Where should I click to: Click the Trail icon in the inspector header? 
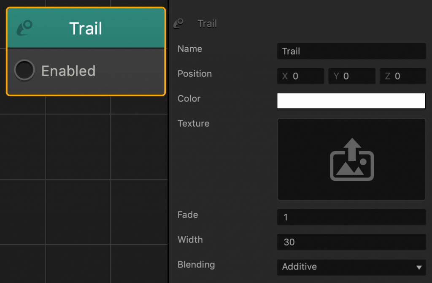click(179, 24)
